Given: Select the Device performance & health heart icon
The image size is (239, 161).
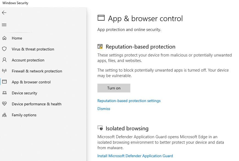Looking at the screenshot, I should pyautogui.click(x=4, y=104).
